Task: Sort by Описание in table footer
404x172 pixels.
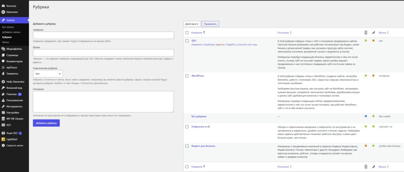Action: tap(284, 166)
